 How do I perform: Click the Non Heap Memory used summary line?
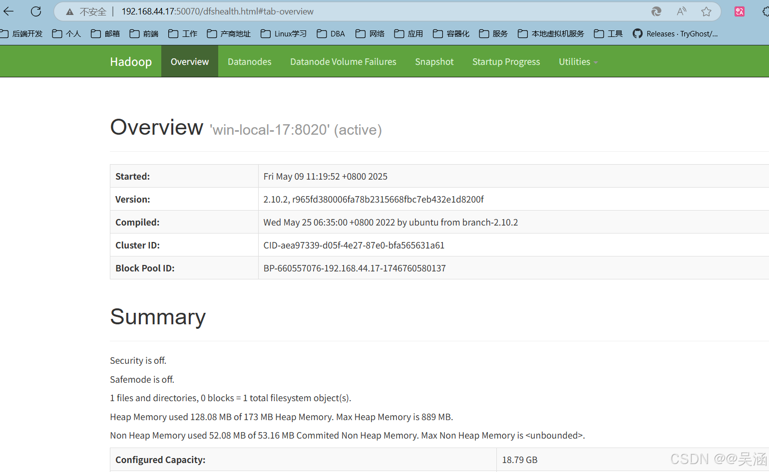pos(348,436)
